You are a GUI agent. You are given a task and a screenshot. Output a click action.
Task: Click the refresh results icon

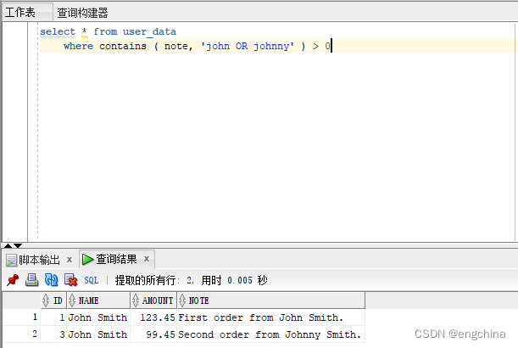[x=51, y=280]
